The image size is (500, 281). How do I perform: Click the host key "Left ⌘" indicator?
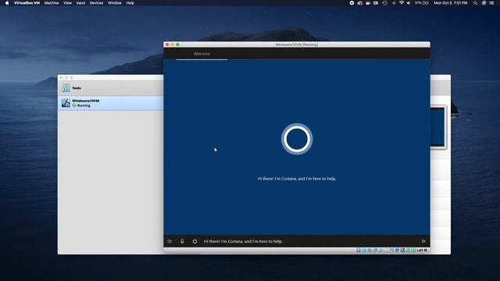pos(422,251)
